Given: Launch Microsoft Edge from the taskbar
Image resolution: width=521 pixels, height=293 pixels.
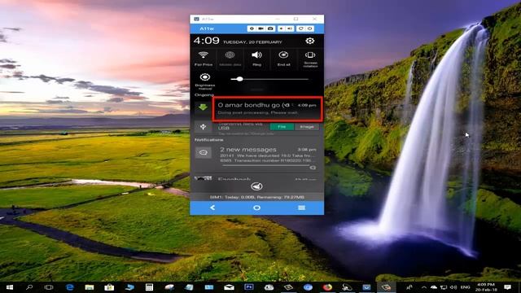Looking at the screenshot, I should pos(69,287).
